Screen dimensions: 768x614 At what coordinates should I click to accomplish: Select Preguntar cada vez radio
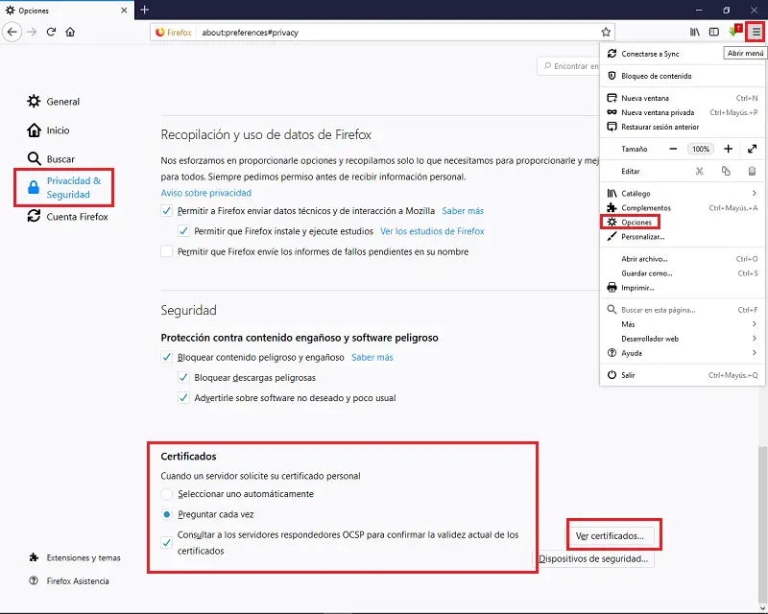(166, 514)
